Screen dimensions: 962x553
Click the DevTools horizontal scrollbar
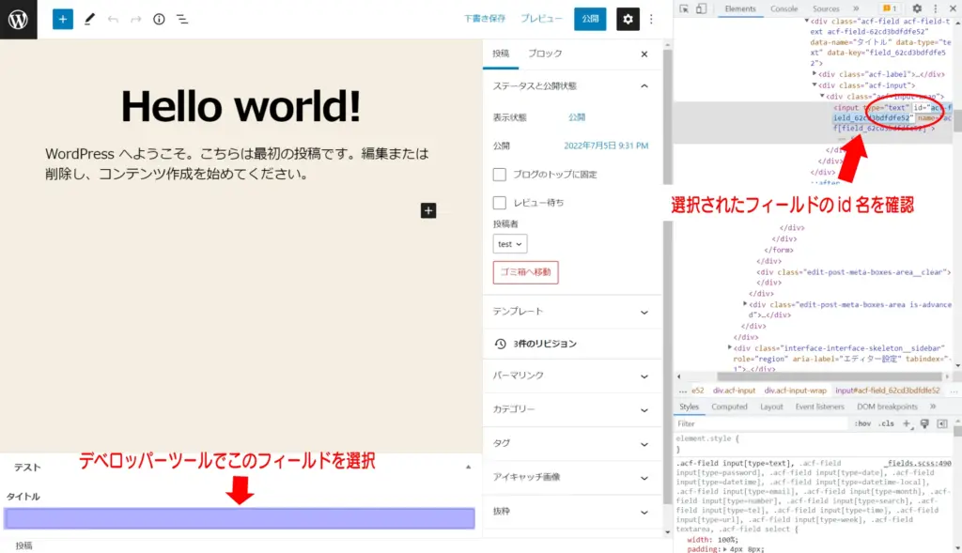pos(829,376)
